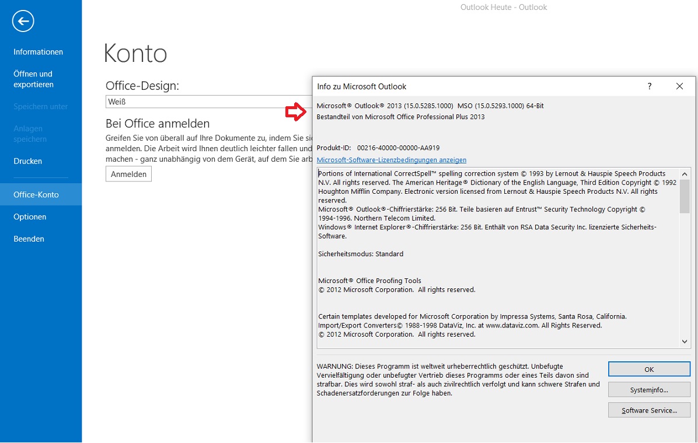Screen dimensions: 698x443
Task: Click the WARNUNG copyright notice text
Action: click(x=458, y=380)
